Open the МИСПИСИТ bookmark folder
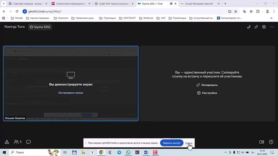The width and height of the screenshot is (278, 156). 127,18
